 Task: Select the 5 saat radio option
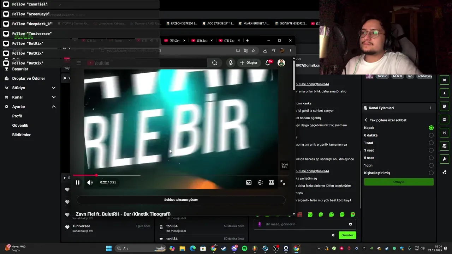431,158
